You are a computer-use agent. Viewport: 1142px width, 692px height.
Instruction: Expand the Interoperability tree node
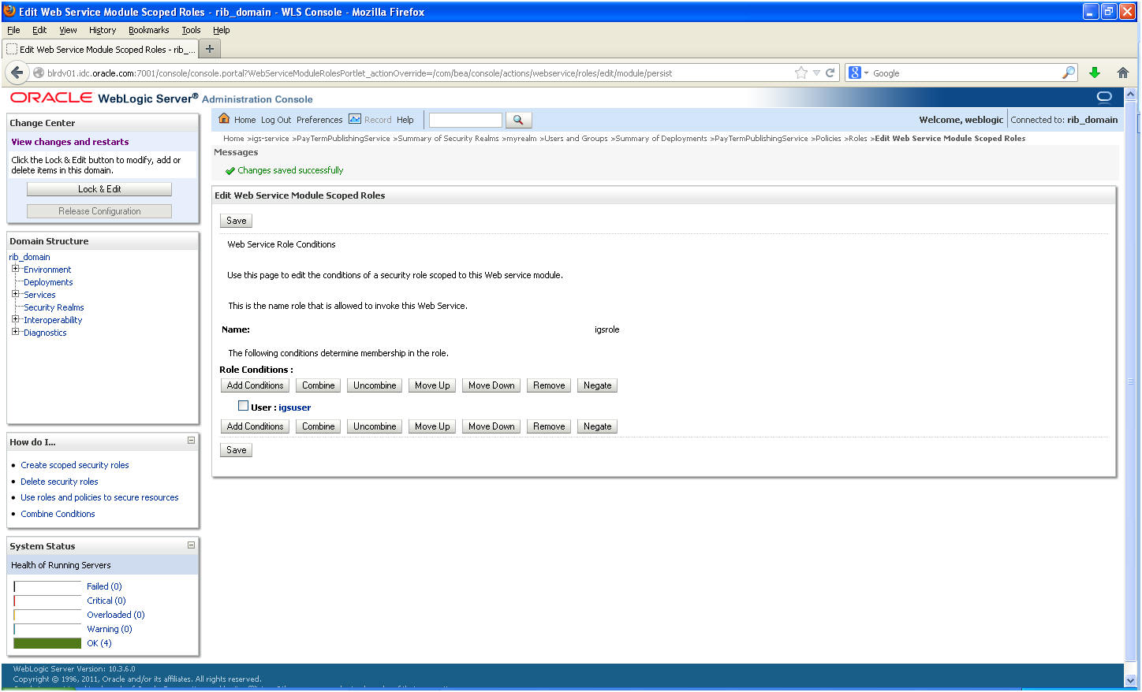(x=15, y=319)
